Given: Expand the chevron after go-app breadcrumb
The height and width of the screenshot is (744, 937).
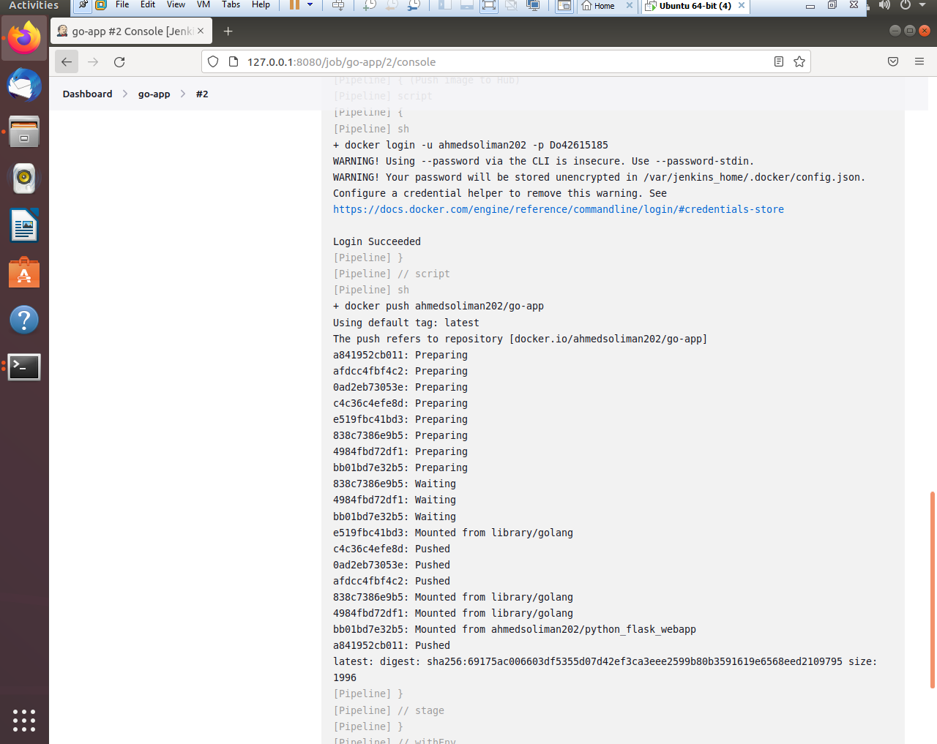Looking at the screenshot, I should coord(183,94).
